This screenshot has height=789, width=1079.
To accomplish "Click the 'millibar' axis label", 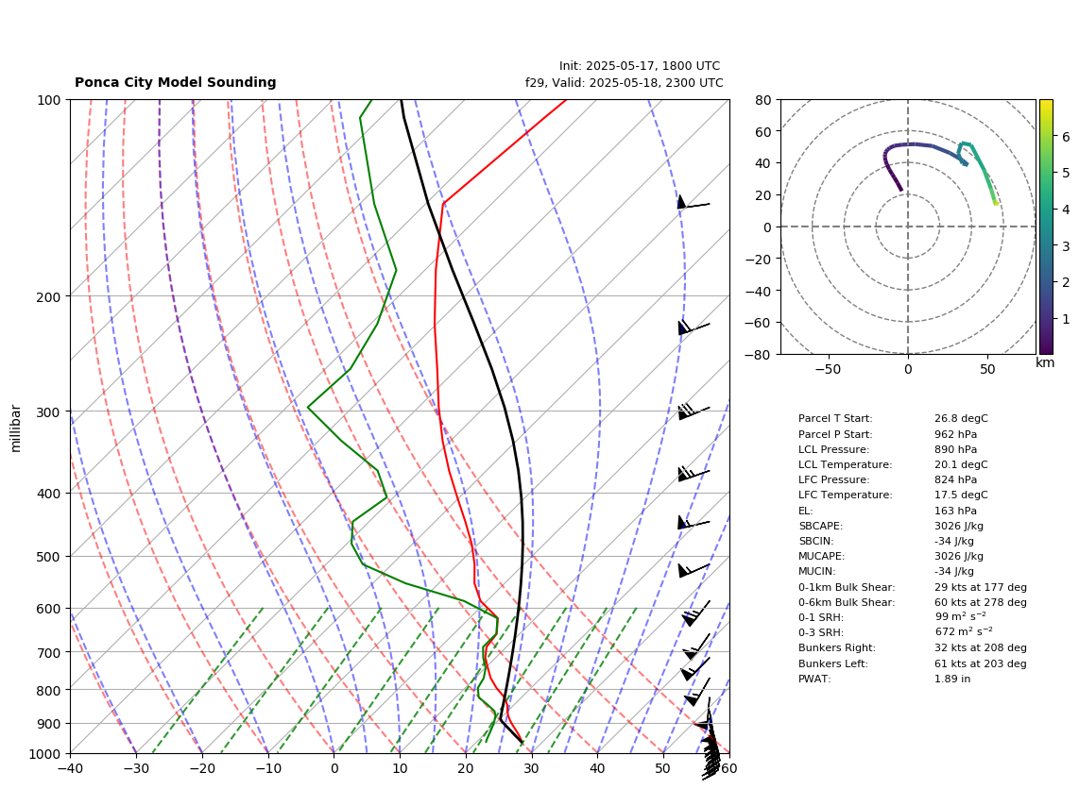I will [x=16, y=428].
